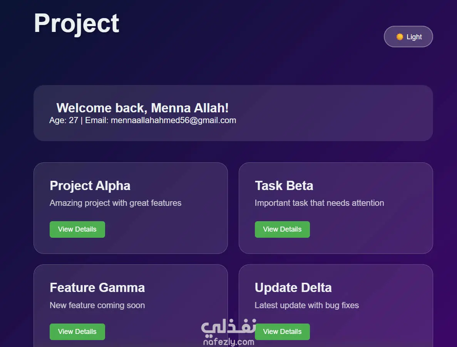Click 'Latest update with bug fixes' description
Image resolution: width=457 pixels, height=347 pixels.
coord(306,305)
